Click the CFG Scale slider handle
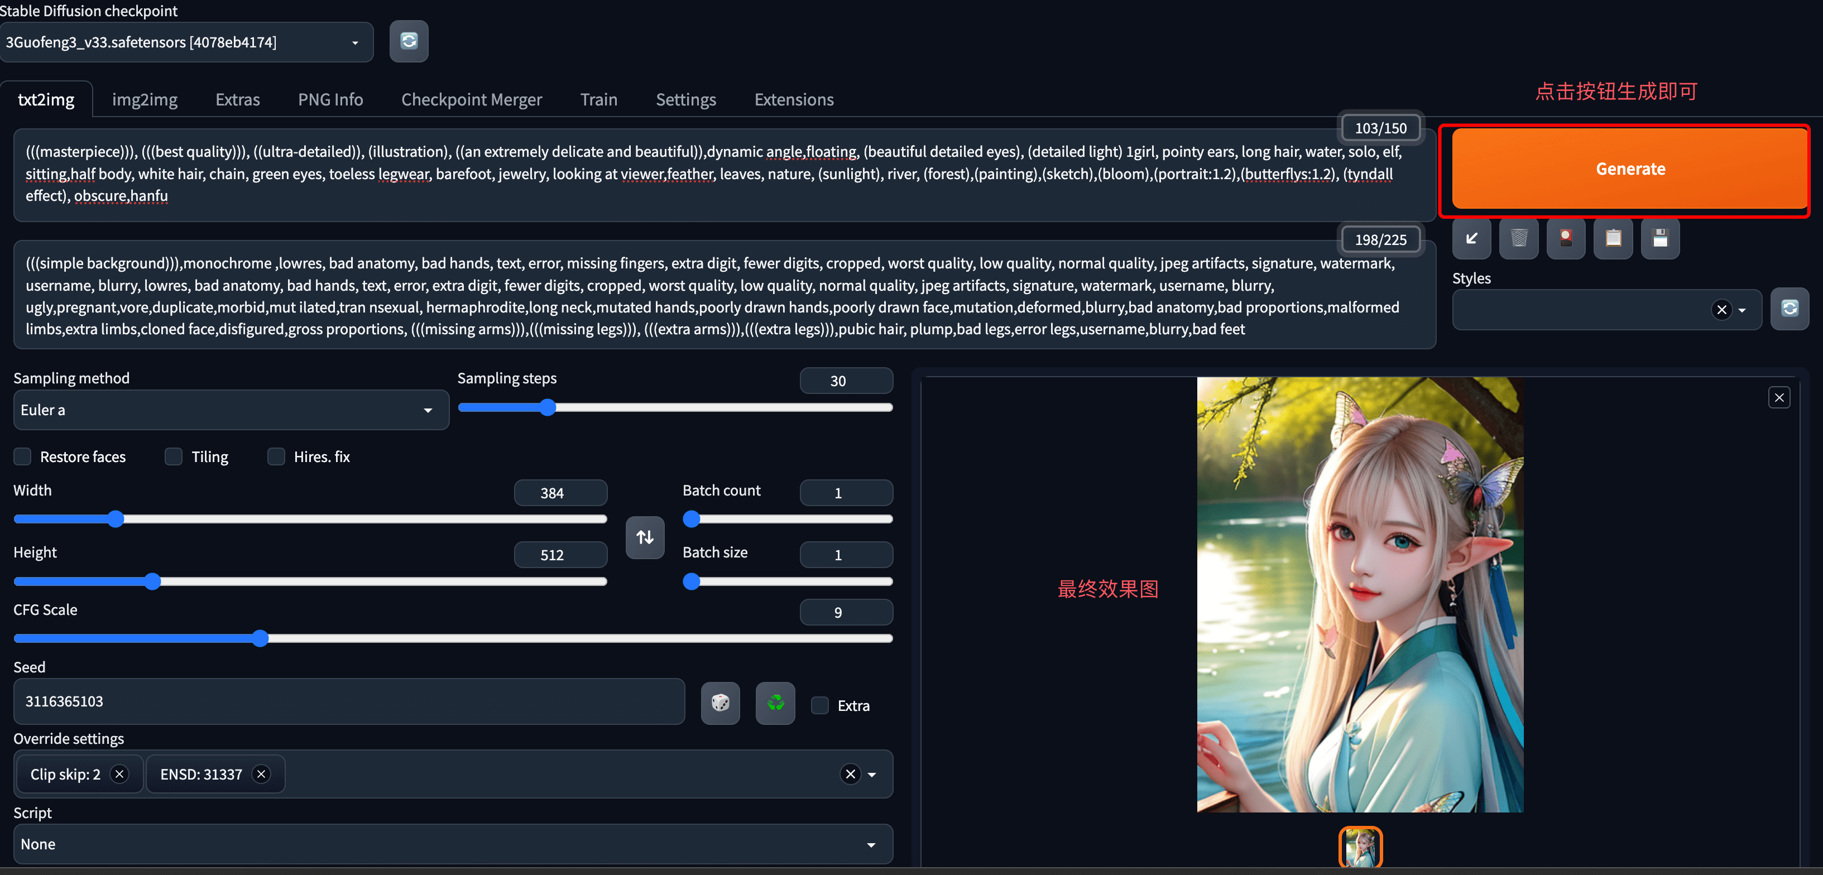 [x=261, y=639]
